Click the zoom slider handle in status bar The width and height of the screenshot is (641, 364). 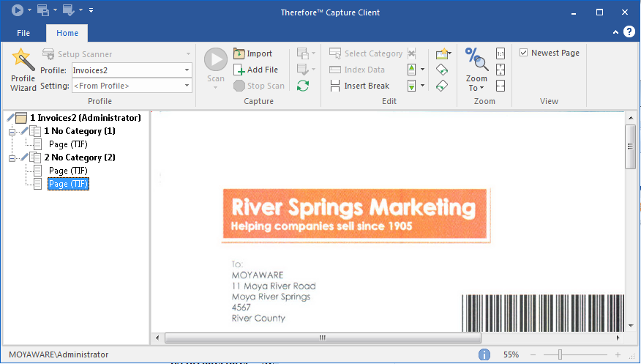(561, 354)
